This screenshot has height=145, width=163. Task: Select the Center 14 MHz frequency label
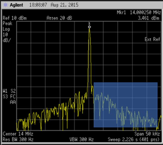[x=16, y=134]
